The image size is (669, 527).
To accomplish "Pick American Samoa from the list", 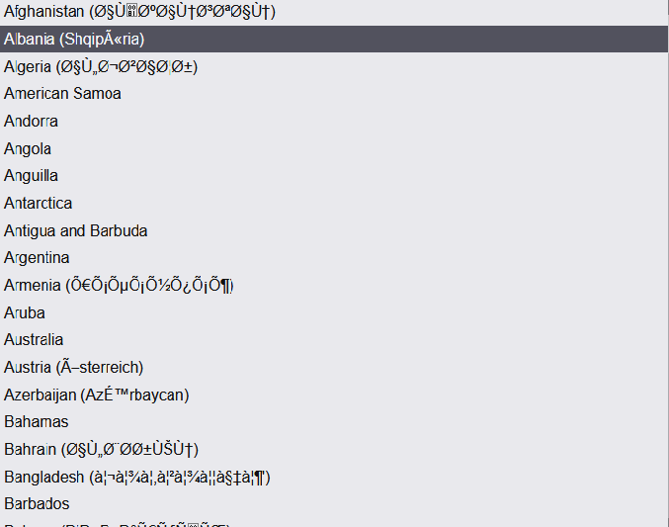I will point(334,94).
